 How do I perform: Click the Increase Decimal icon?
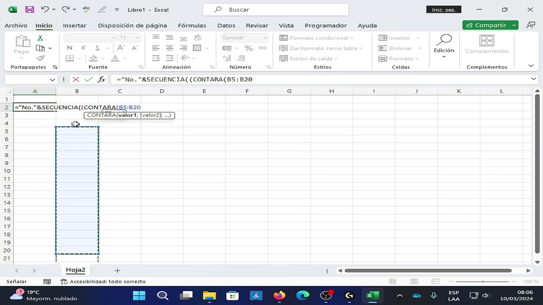227,58
